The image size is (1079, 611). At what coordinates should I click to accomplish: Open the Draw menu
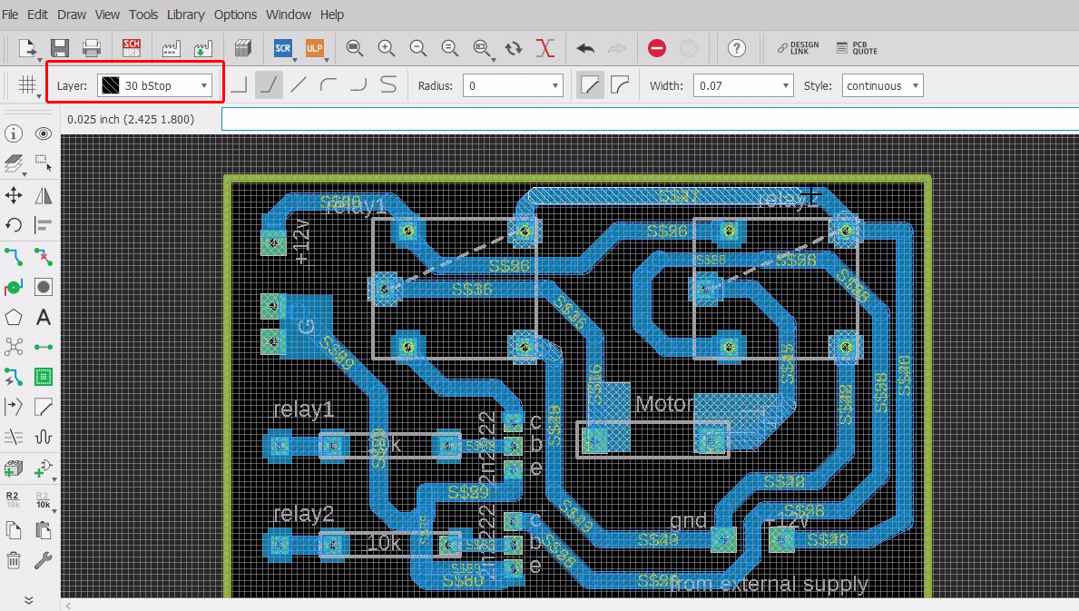[72, 15]
